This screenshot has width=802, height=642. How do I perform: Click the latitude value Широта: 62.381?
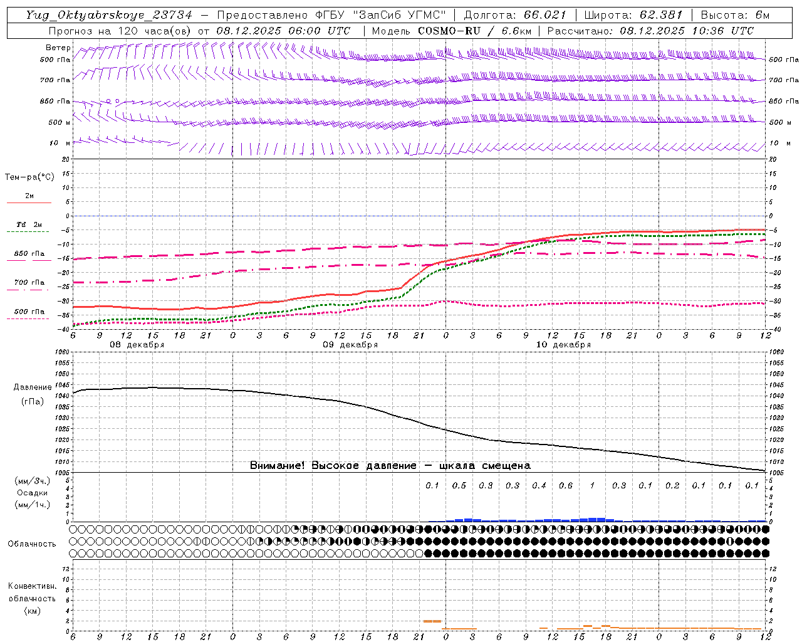click(633, 15)
